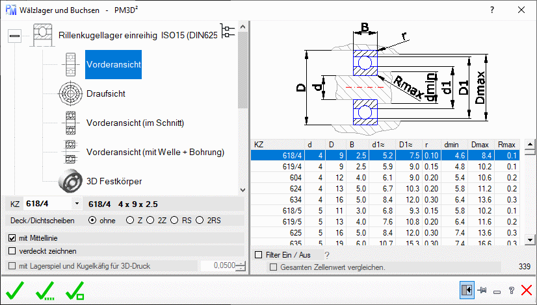Click the tolerance value spinner arrows
537x305 pixels.
coord(241,265)
